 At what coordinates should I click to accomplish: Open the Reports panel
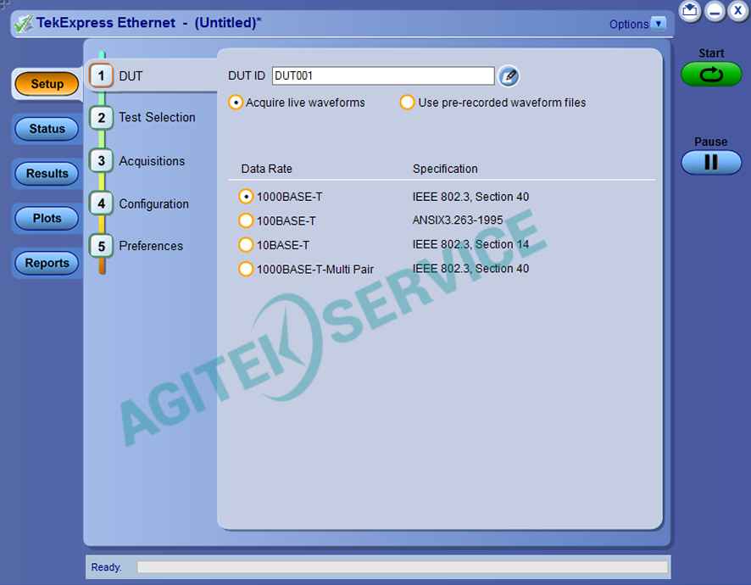(x=47, y=263)
